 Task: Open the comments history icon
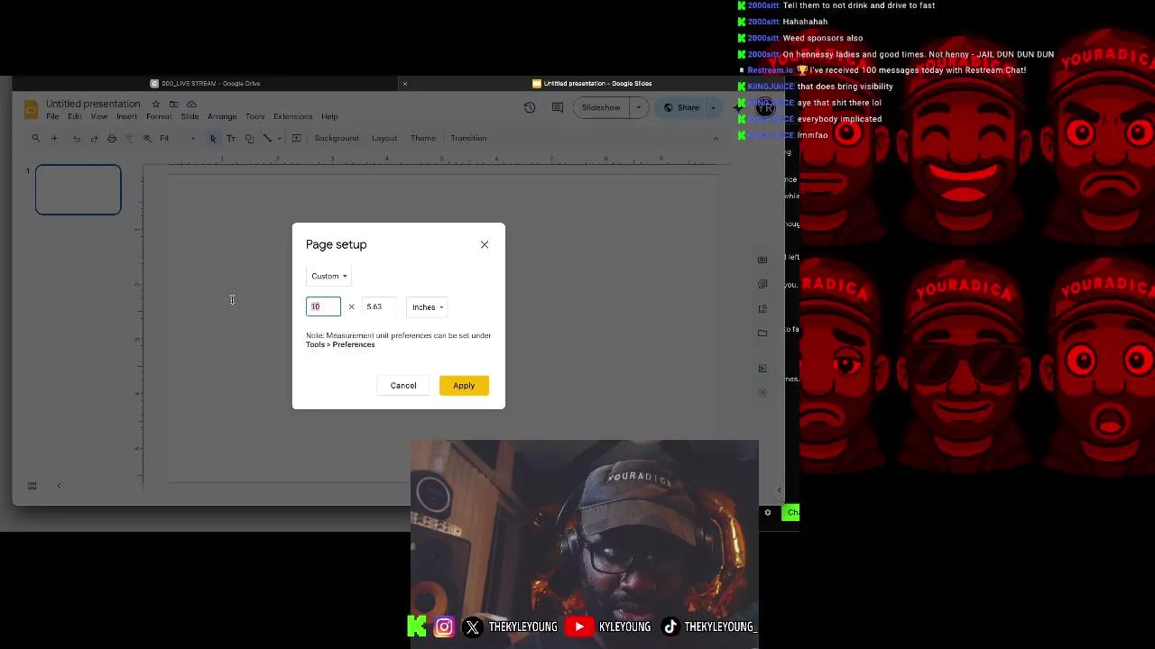(558, 107)
